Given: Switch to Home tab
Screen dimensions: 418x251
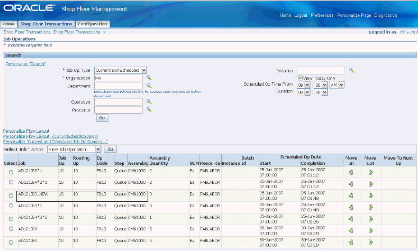Looking at the screenshot, I should tap(8, 24).
